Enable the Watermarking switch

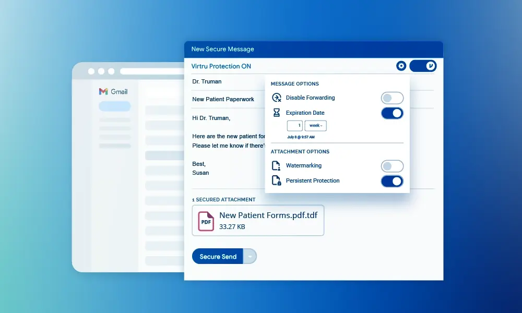click(392, 166)
